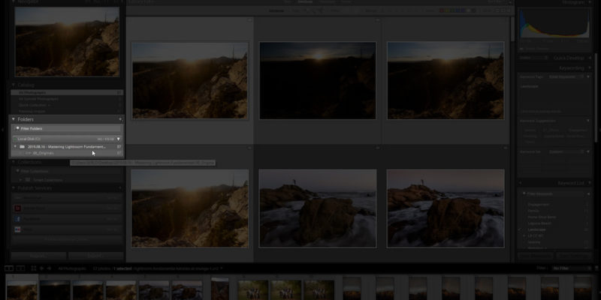Select the Flickr publish service icon
This screenshot has width=601, height=300.
17,229
